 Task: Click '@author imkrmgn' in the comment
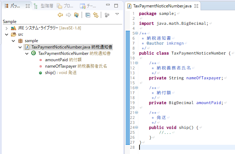pyautogui.click(x=165, y=43)
